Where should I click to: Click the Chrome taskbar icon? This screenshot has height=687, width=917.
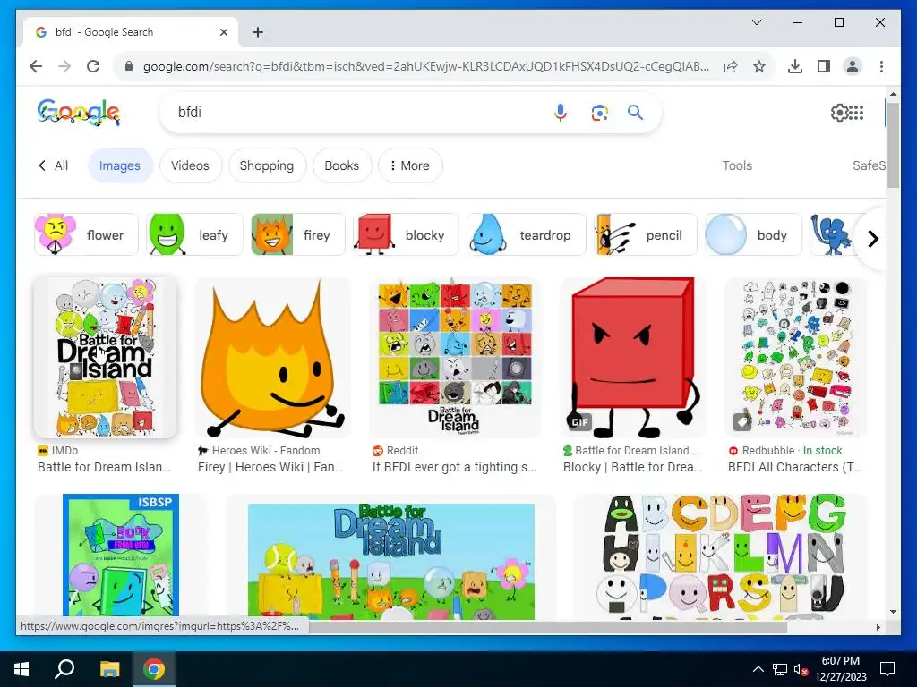tap(154, 669)
